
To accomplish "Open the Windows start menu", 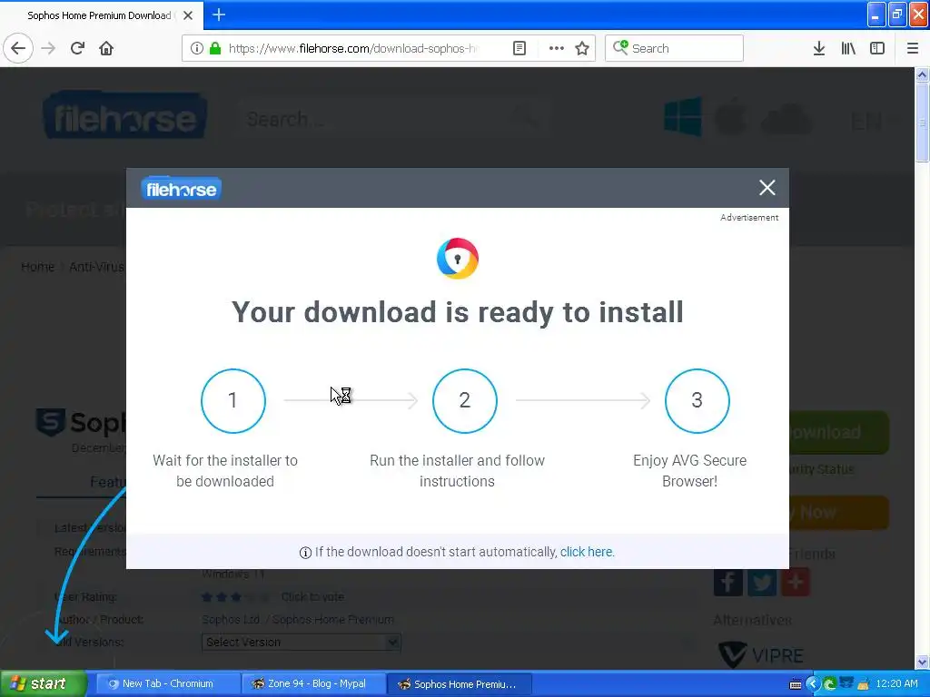I will point(44,683).
